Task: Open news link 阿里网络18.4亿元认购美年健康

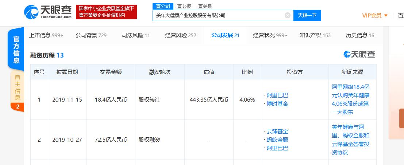Action: [351, 99]
